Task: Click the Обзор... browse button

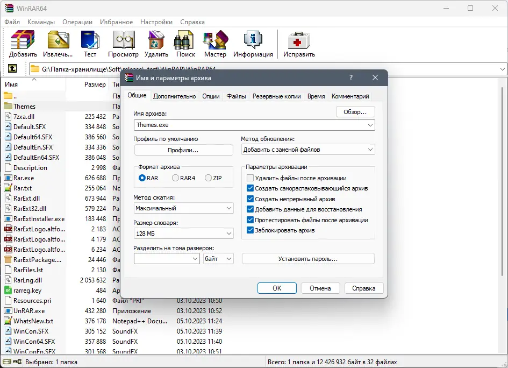Action: click(355, 112)
